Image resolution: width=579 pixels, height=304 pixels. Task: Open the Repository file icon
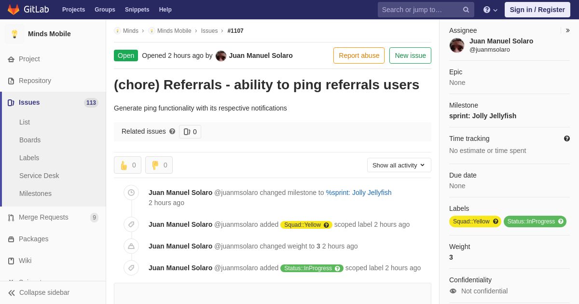tap(11, 81)
